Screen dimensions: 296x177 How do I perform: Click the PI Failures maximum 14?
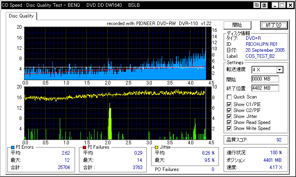pyautogui.click(x=139, y=160)
